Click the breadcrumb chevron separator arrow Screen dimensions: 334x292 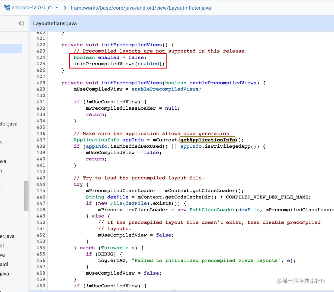[x=65, y=8]
